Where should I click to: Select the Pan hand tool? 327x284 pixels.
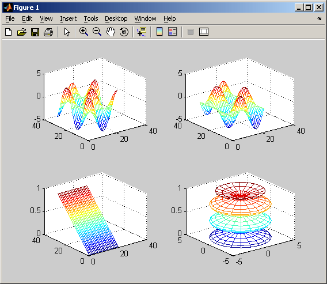tap(111, 32)
